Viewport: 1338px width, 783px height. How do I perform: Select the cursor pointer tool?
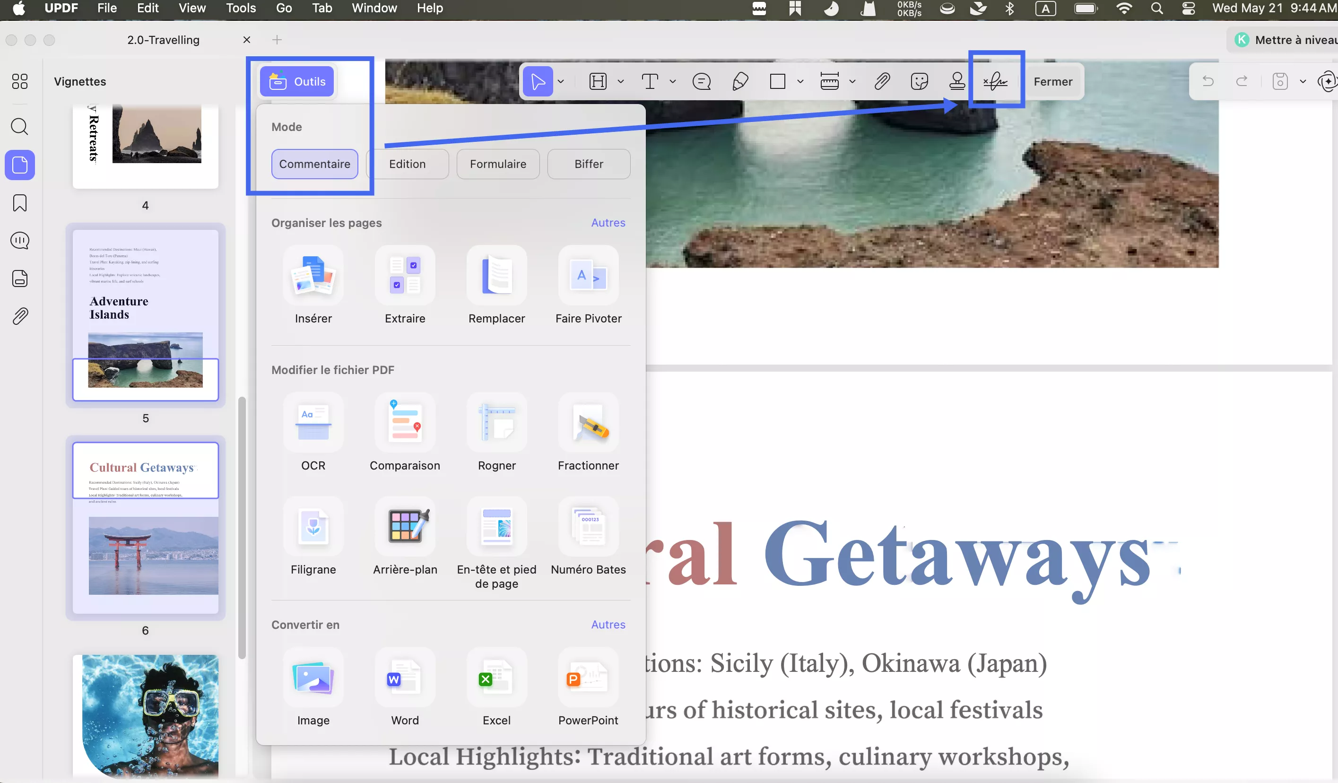[x=537, y=81]
